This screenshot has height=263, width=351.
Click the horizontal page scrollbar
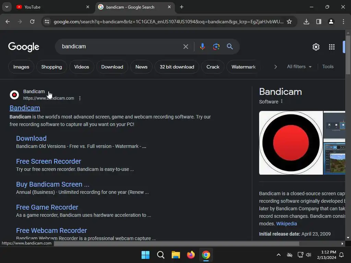(x=177, y=243)
